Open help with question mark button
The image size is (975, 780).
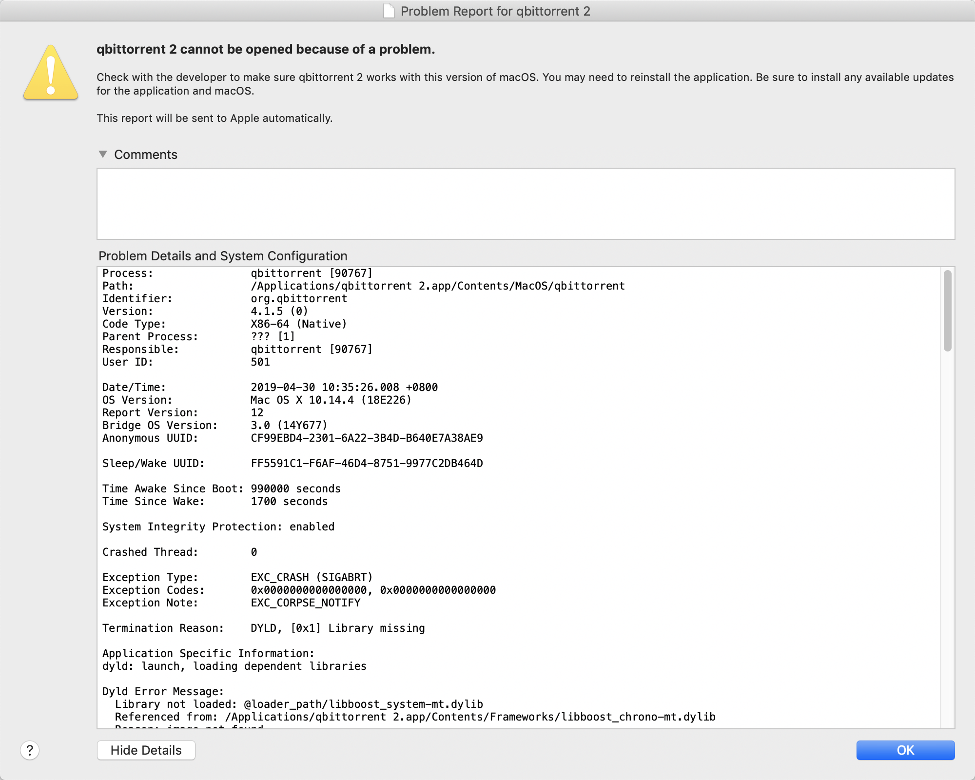click(30, 750)
